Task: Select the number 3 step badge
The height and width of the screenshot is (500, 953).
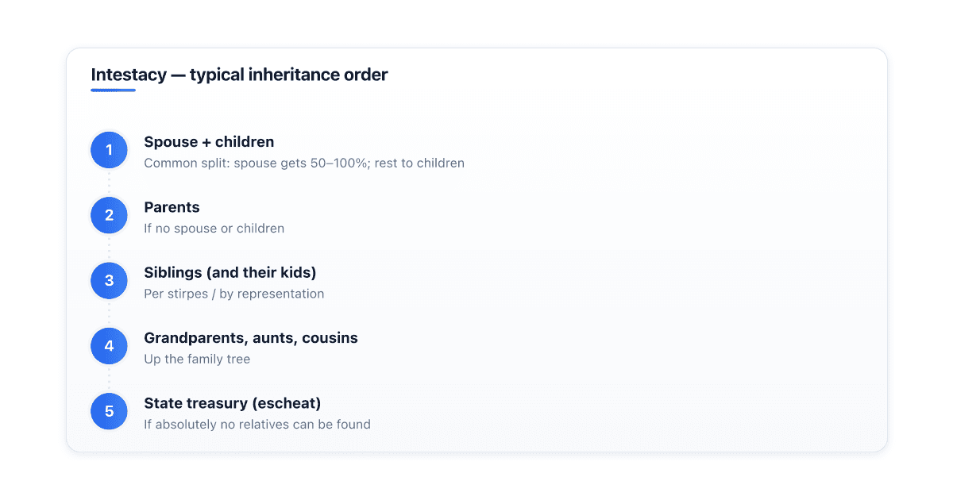Action: pyautogui.click(x=109, y=280)
